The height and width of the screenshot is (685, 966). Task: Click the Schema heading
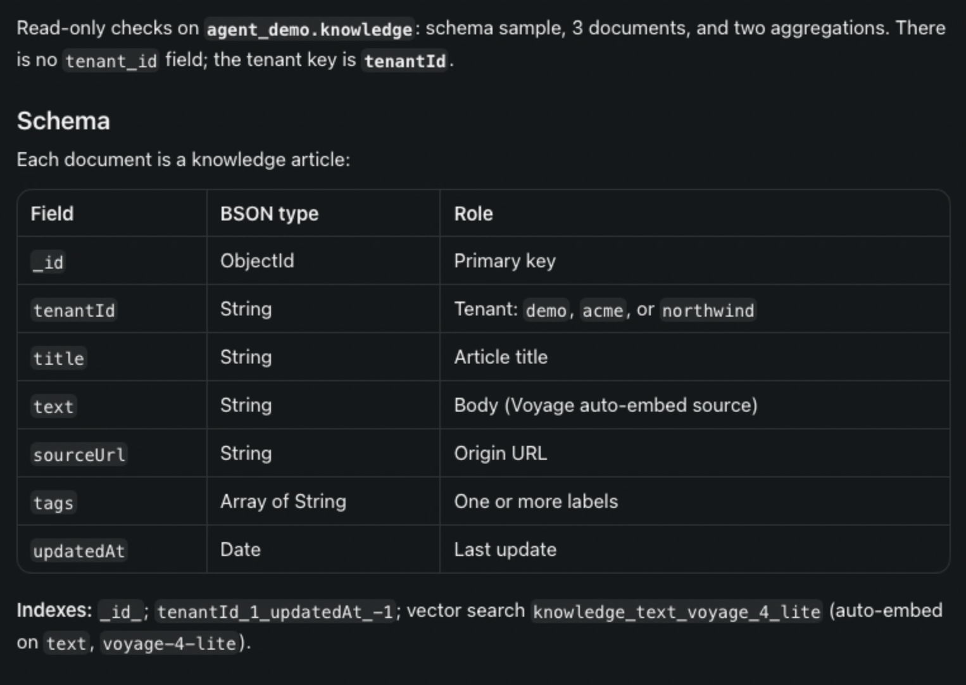tap(63, 121)
